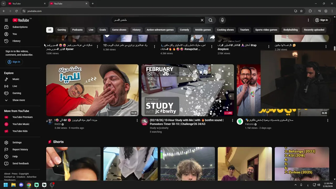Open a new Chrome tab
This screenshot has height=189, width=336.
(93, 4)
